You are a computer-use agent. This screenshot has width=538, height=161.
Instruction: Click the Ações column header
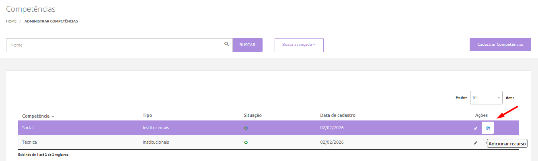coord(481,115)
